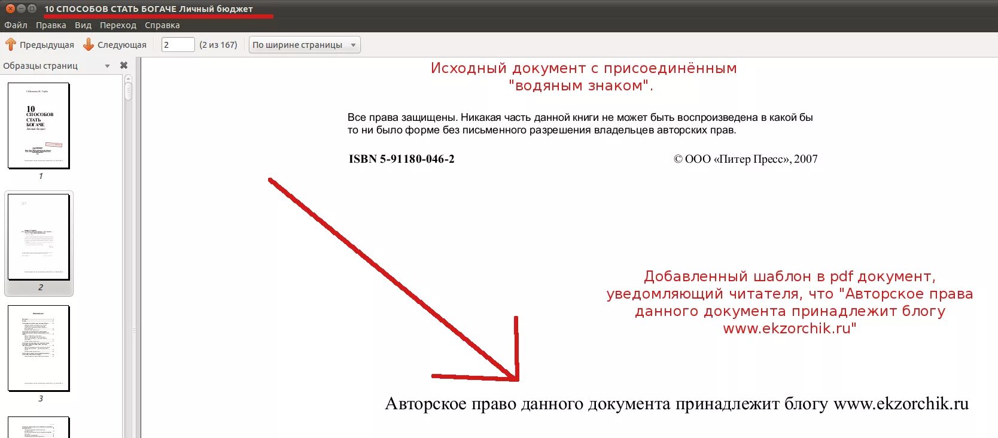Click the Previous page up-arrow icon
The height and width of the screenshot is (438, 998).
click(10, 45)
